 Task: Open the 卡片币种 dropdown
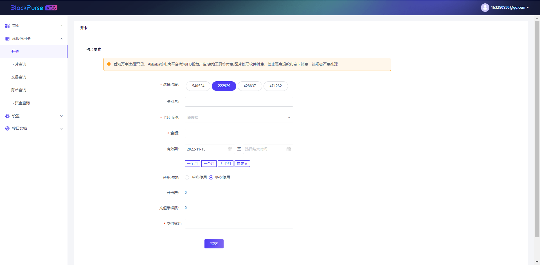click(x=239, y=118)
